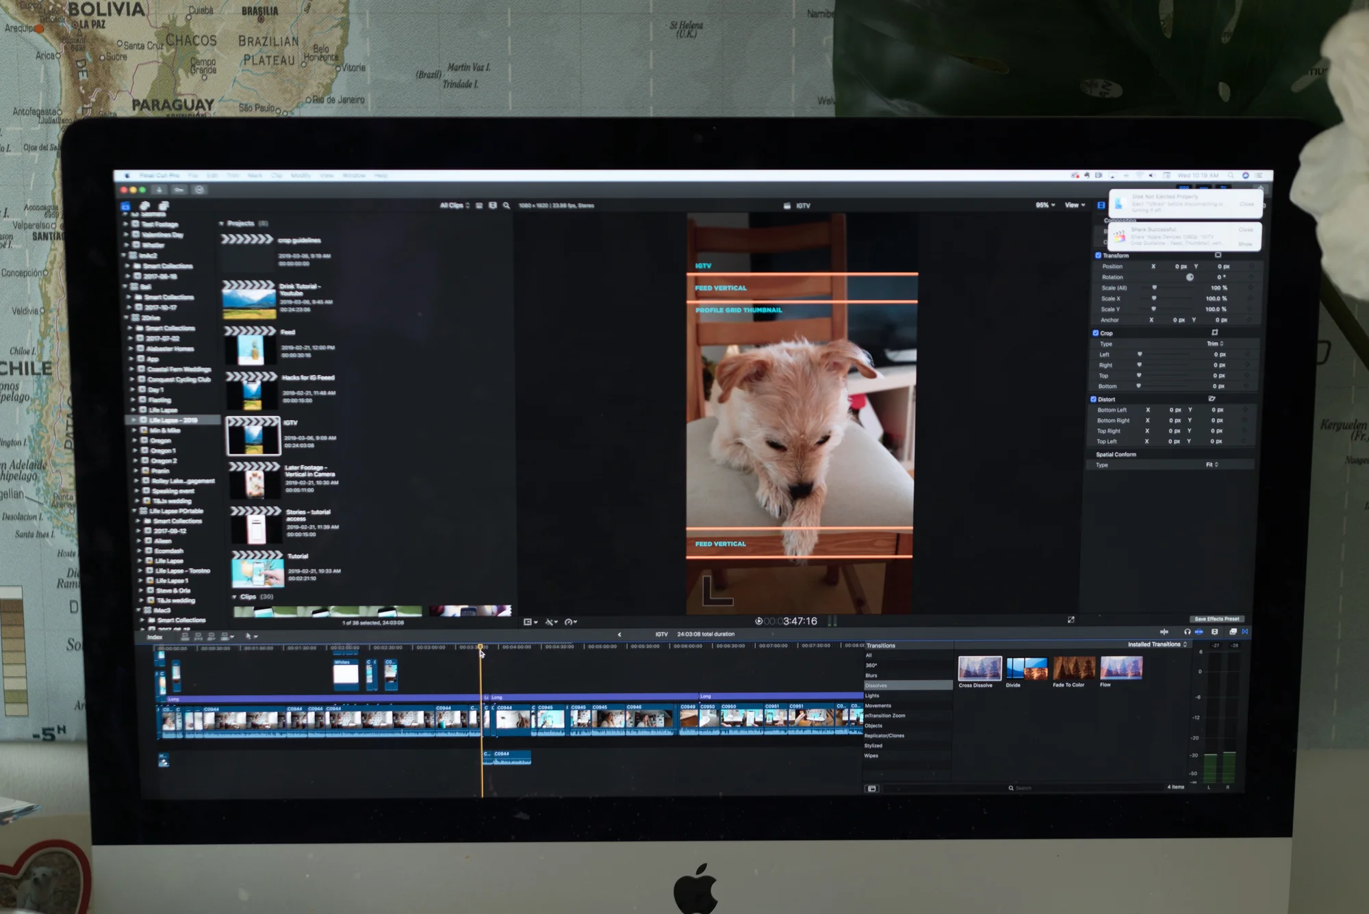Click the timeline Index button
Viewport: 1369px width, 914px height.
155,637
